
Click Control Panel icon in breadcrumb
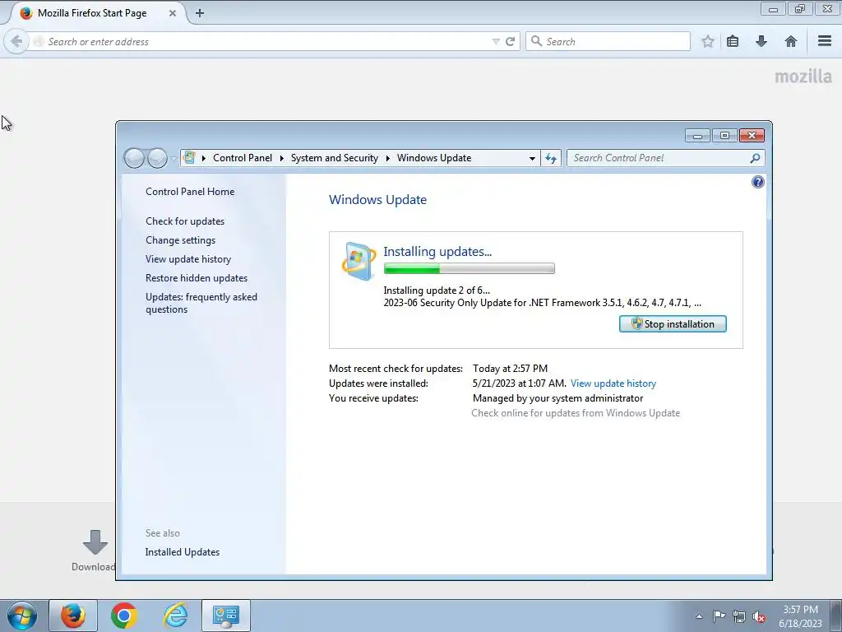coord(189,157)
